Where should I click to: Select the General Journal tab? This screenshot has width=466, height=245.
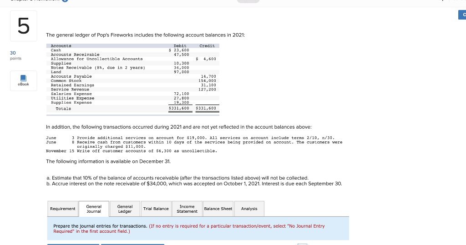tap(94, 209)
